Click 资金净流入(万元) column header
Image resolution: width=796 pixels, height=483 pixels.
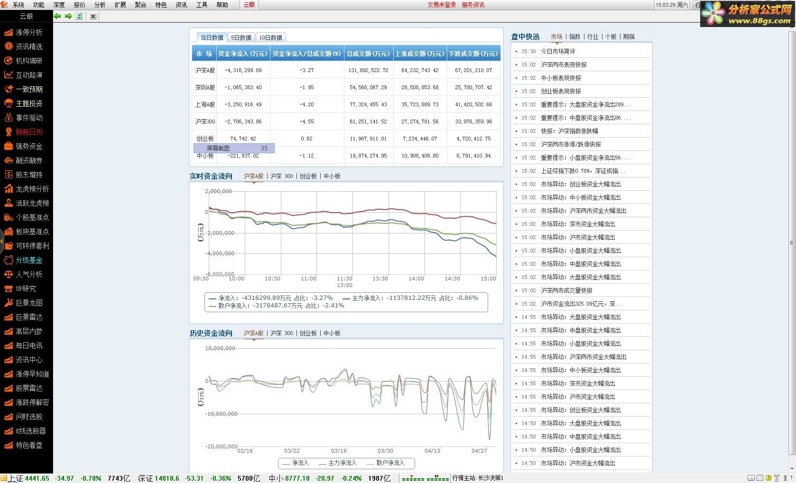(x=243, y=54)
